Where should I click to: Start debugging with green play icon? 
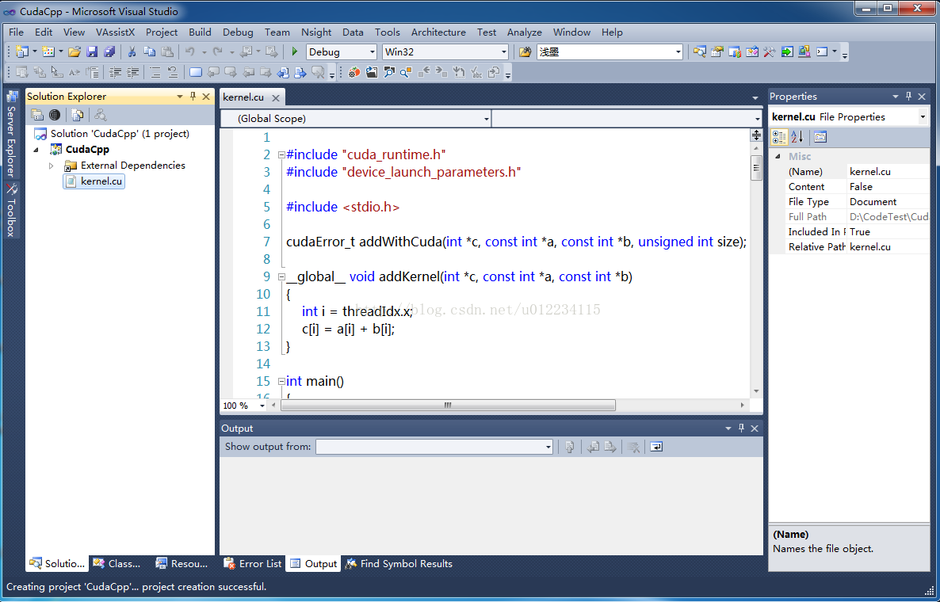tap(294, 52)
